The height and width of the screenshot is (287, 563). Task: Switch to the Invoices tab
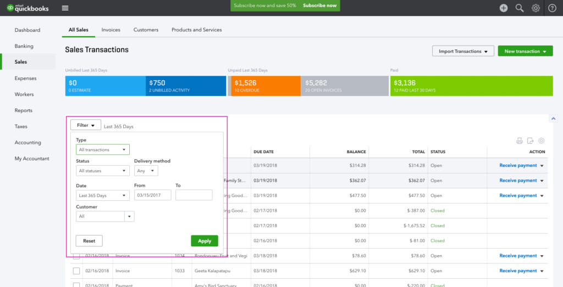click(111, 30)
